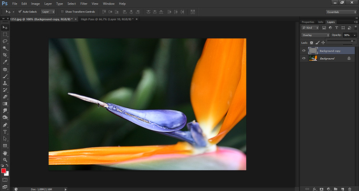
Task: Select the Crop tool
Action: pos(5,55)
